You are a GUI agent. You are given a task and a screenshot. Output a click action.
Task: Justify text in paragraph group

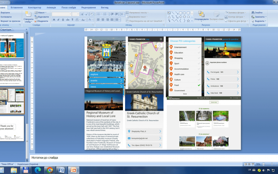tap(112, 20)
